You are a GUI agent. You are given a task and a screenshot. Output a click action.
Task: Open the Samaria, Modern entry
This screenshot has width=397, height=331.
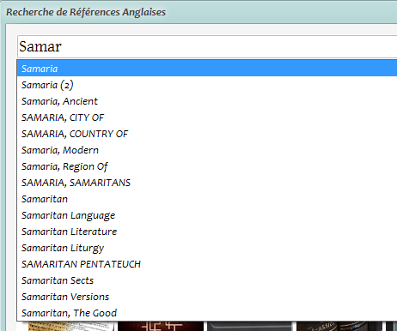pyautogui.click(x=207, y=150)
